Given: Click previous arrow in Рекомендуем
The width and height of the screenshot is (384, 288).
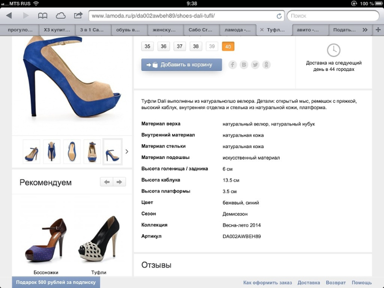Looking at the screenshot, I should [107, 182].
